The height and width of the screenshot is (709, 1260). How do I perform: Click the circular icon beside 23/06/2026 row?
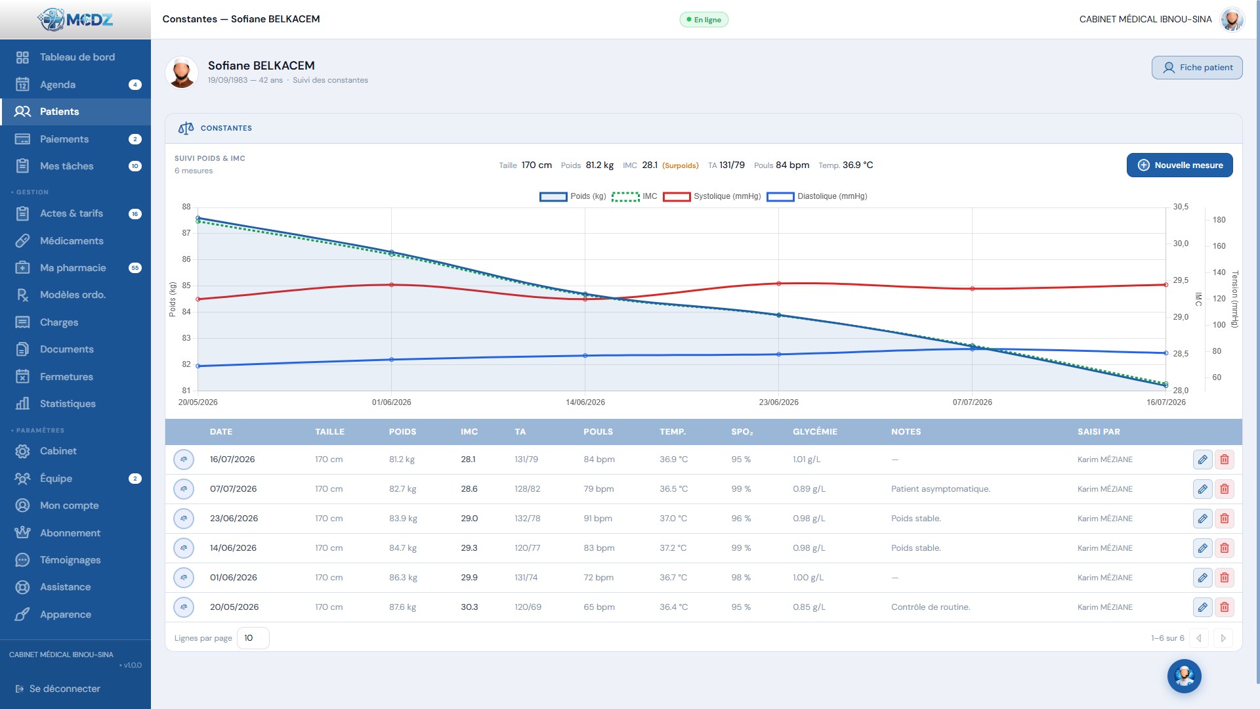(184, 519)
